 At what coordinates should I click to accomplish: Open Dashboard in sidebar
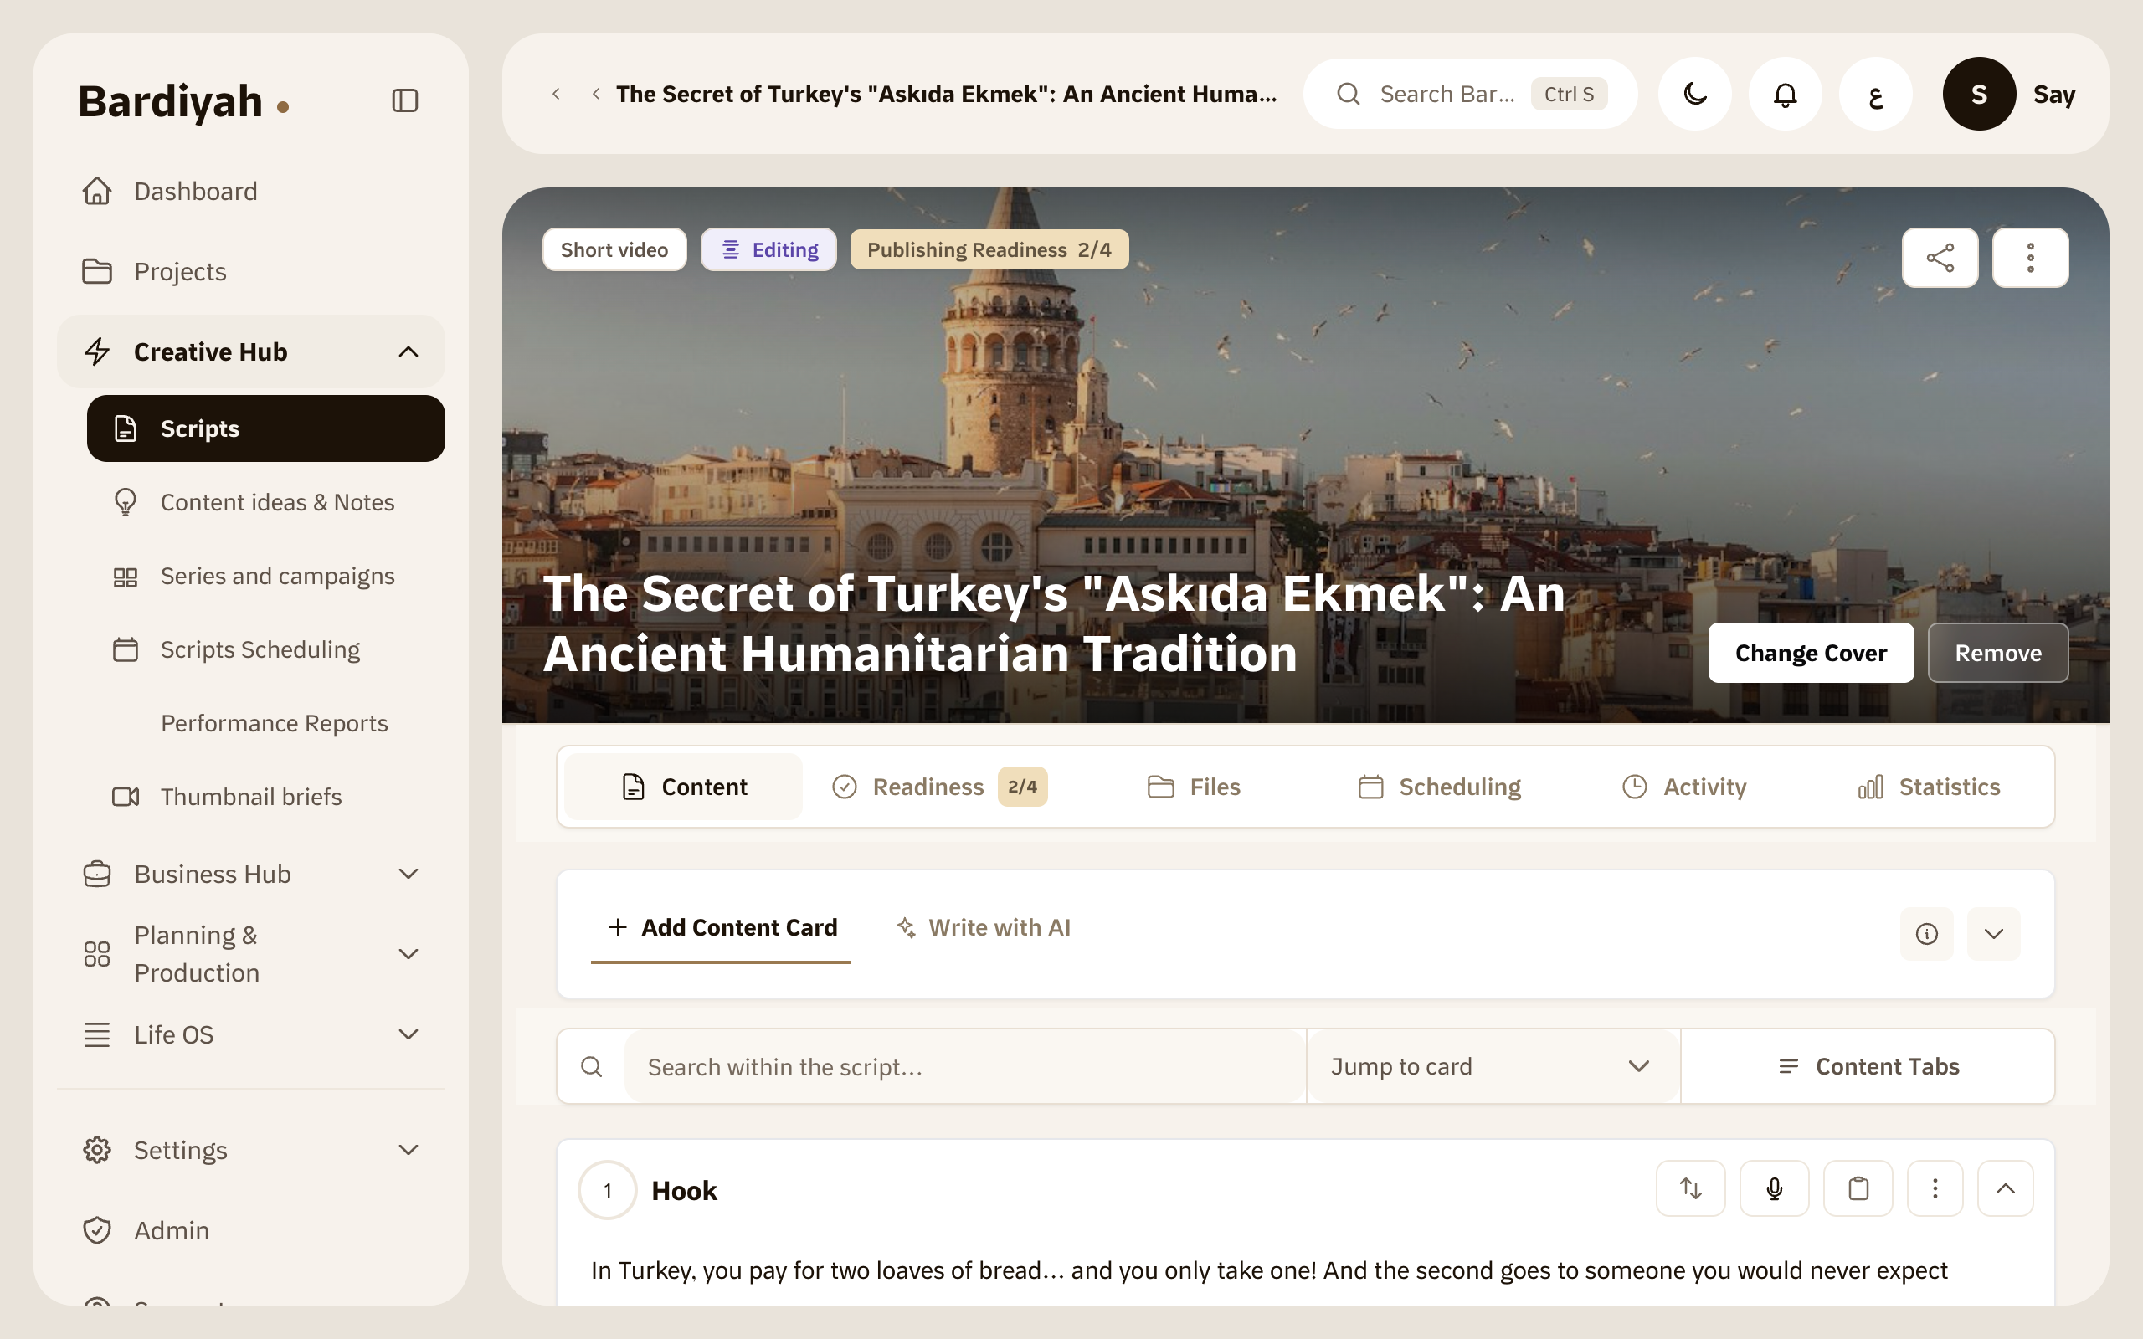point(250,192)
